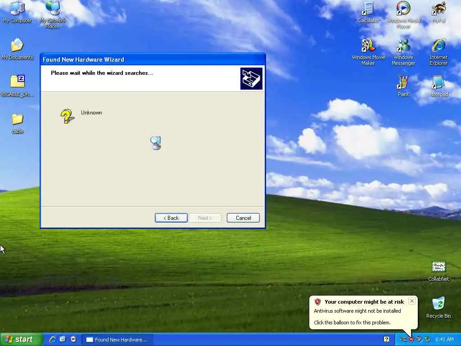This screenshot has width=461, height=346.
Task: Click the red security shield tray icon
Action: click(x=411, y=339)
